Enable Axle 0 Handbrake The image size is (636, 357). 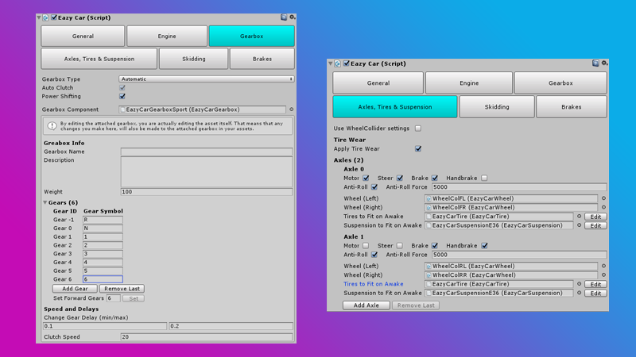pyautogui.click(x=484, y=178)
